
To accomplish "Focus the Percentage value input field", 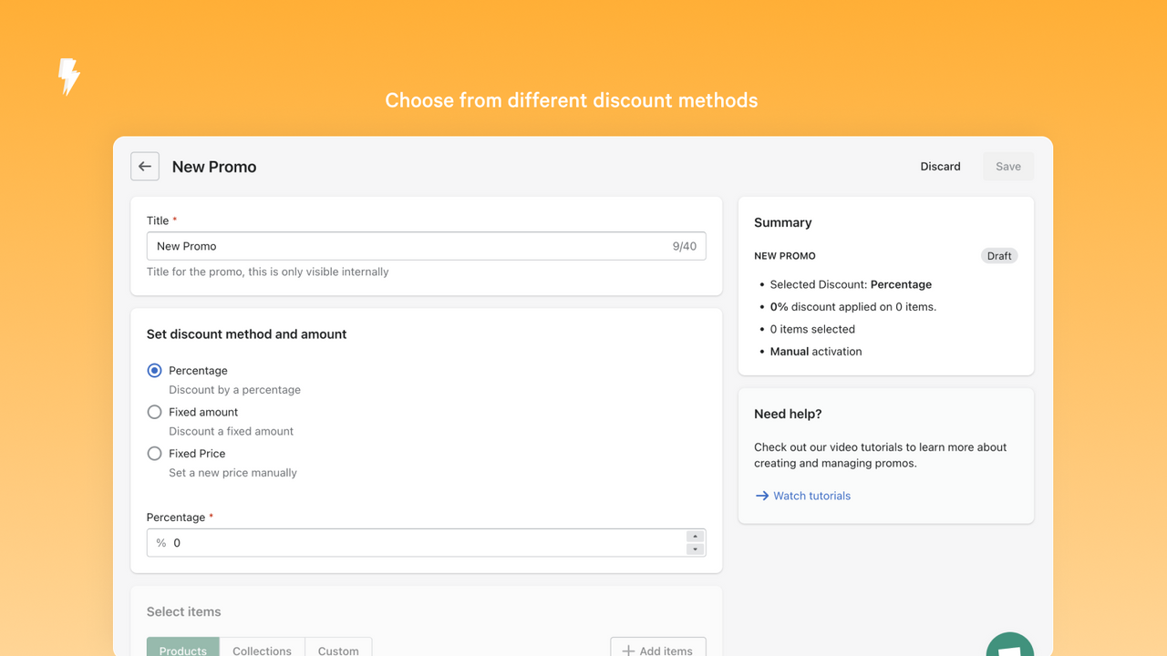I will [426, 543].
